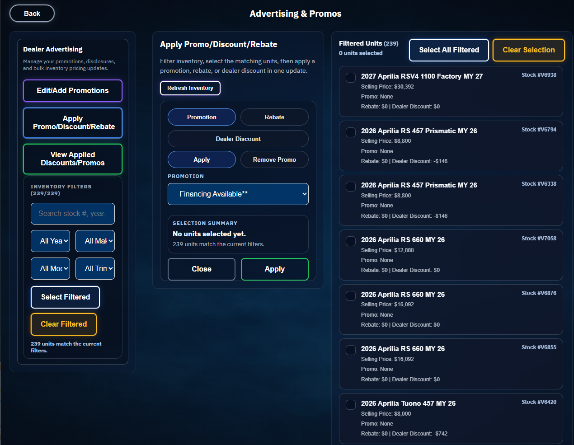The height and width of the screenshot is (445, 574).
Task: Open View Applied Discounts/Promos section
Action: pos(72,159)
